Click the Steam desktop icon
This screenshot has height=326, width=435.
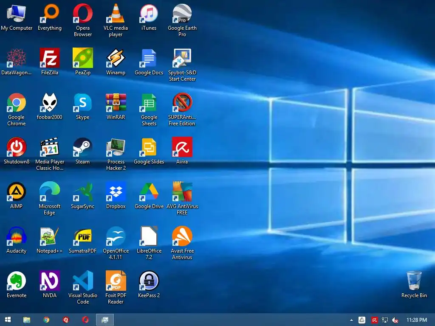click(x=83, y=151)
